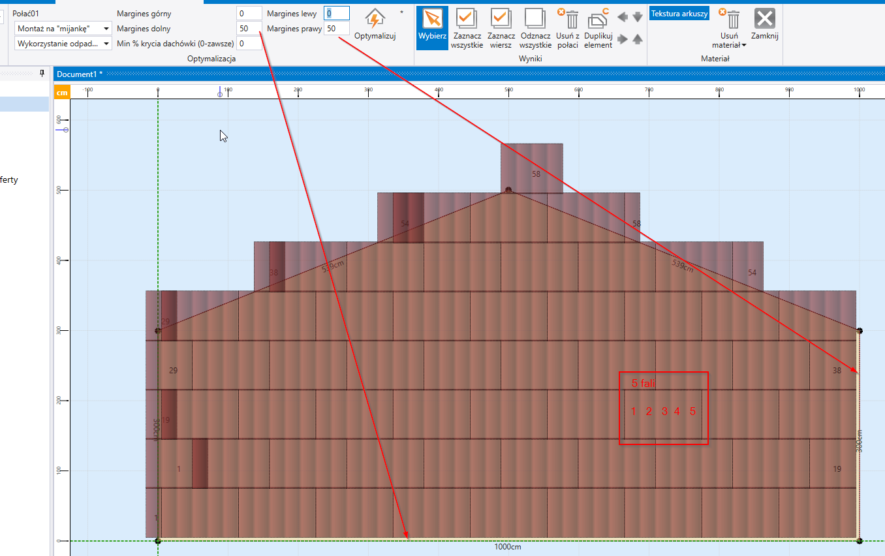The height and width of the screenshot is (556, 885).
Task: Click the Optymalizuj lightning house icon
Action: tap(375, 19)
